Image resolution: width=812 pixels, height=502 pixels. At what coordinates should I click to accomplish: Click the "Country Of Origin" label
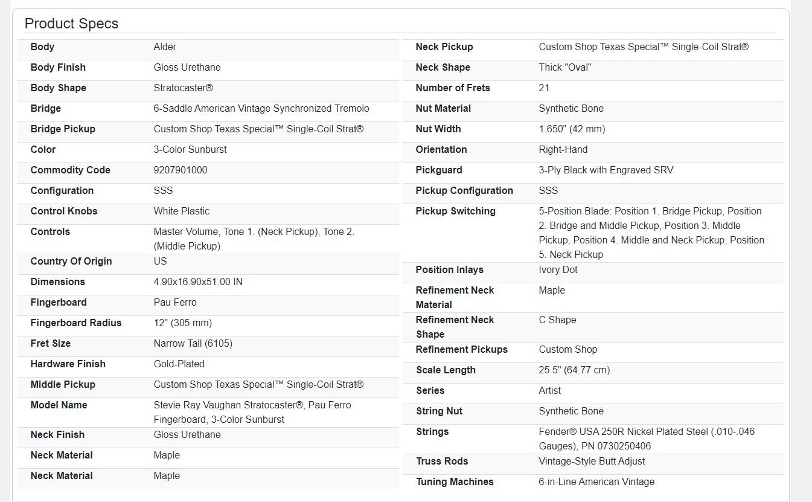(71, 262)
